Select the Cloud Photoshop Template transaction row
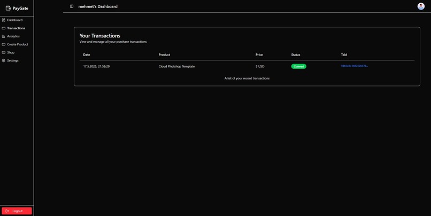The image size is (431, 216). pos(247,66)
